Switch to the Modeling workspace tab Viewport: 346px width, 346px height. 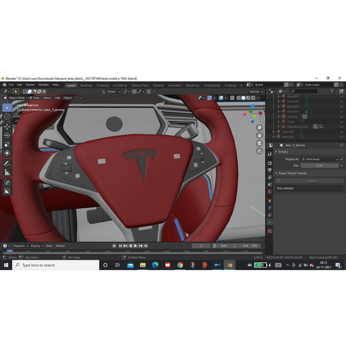pos(86,86)
